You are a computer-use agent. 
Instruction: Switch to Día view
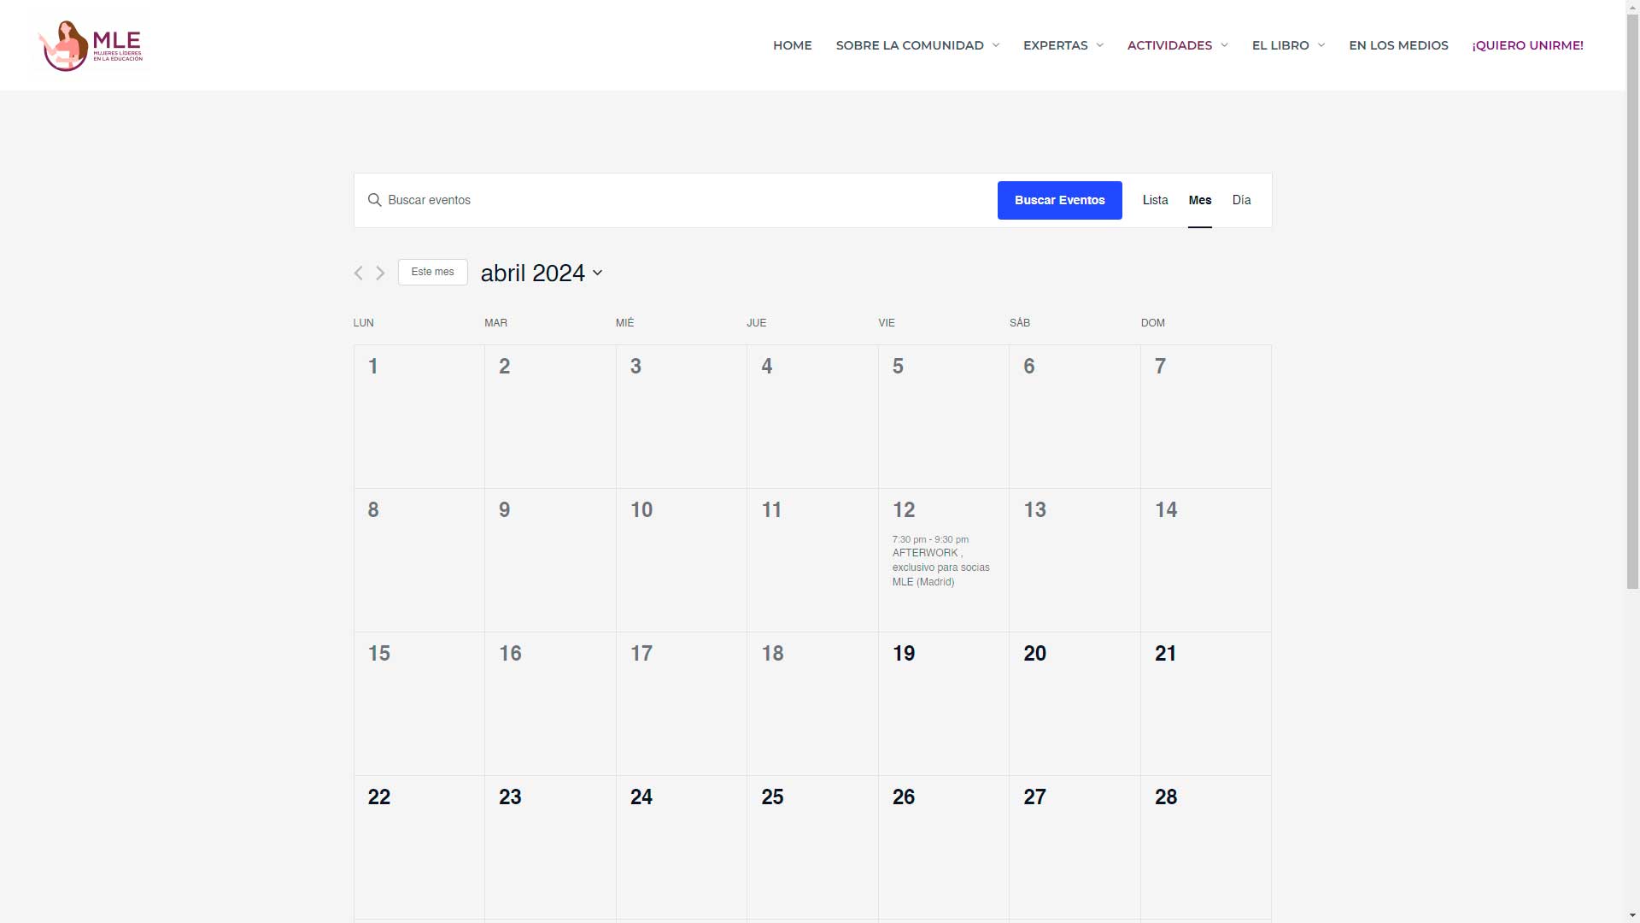pyautogui.click(x=1241, y=200)
